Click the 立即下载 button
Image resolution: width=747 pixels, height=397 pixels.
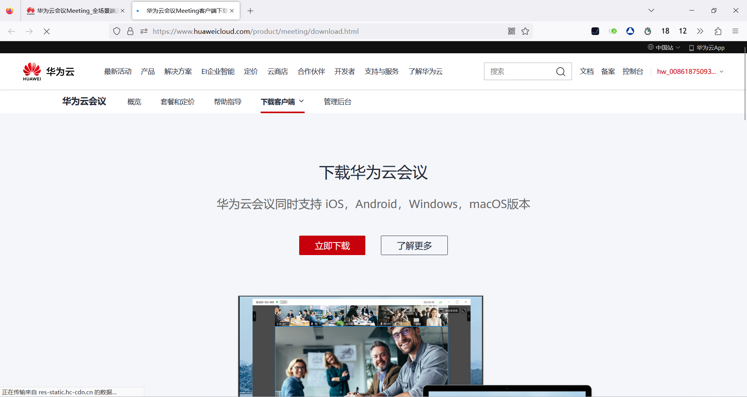(x=332, y=245)
